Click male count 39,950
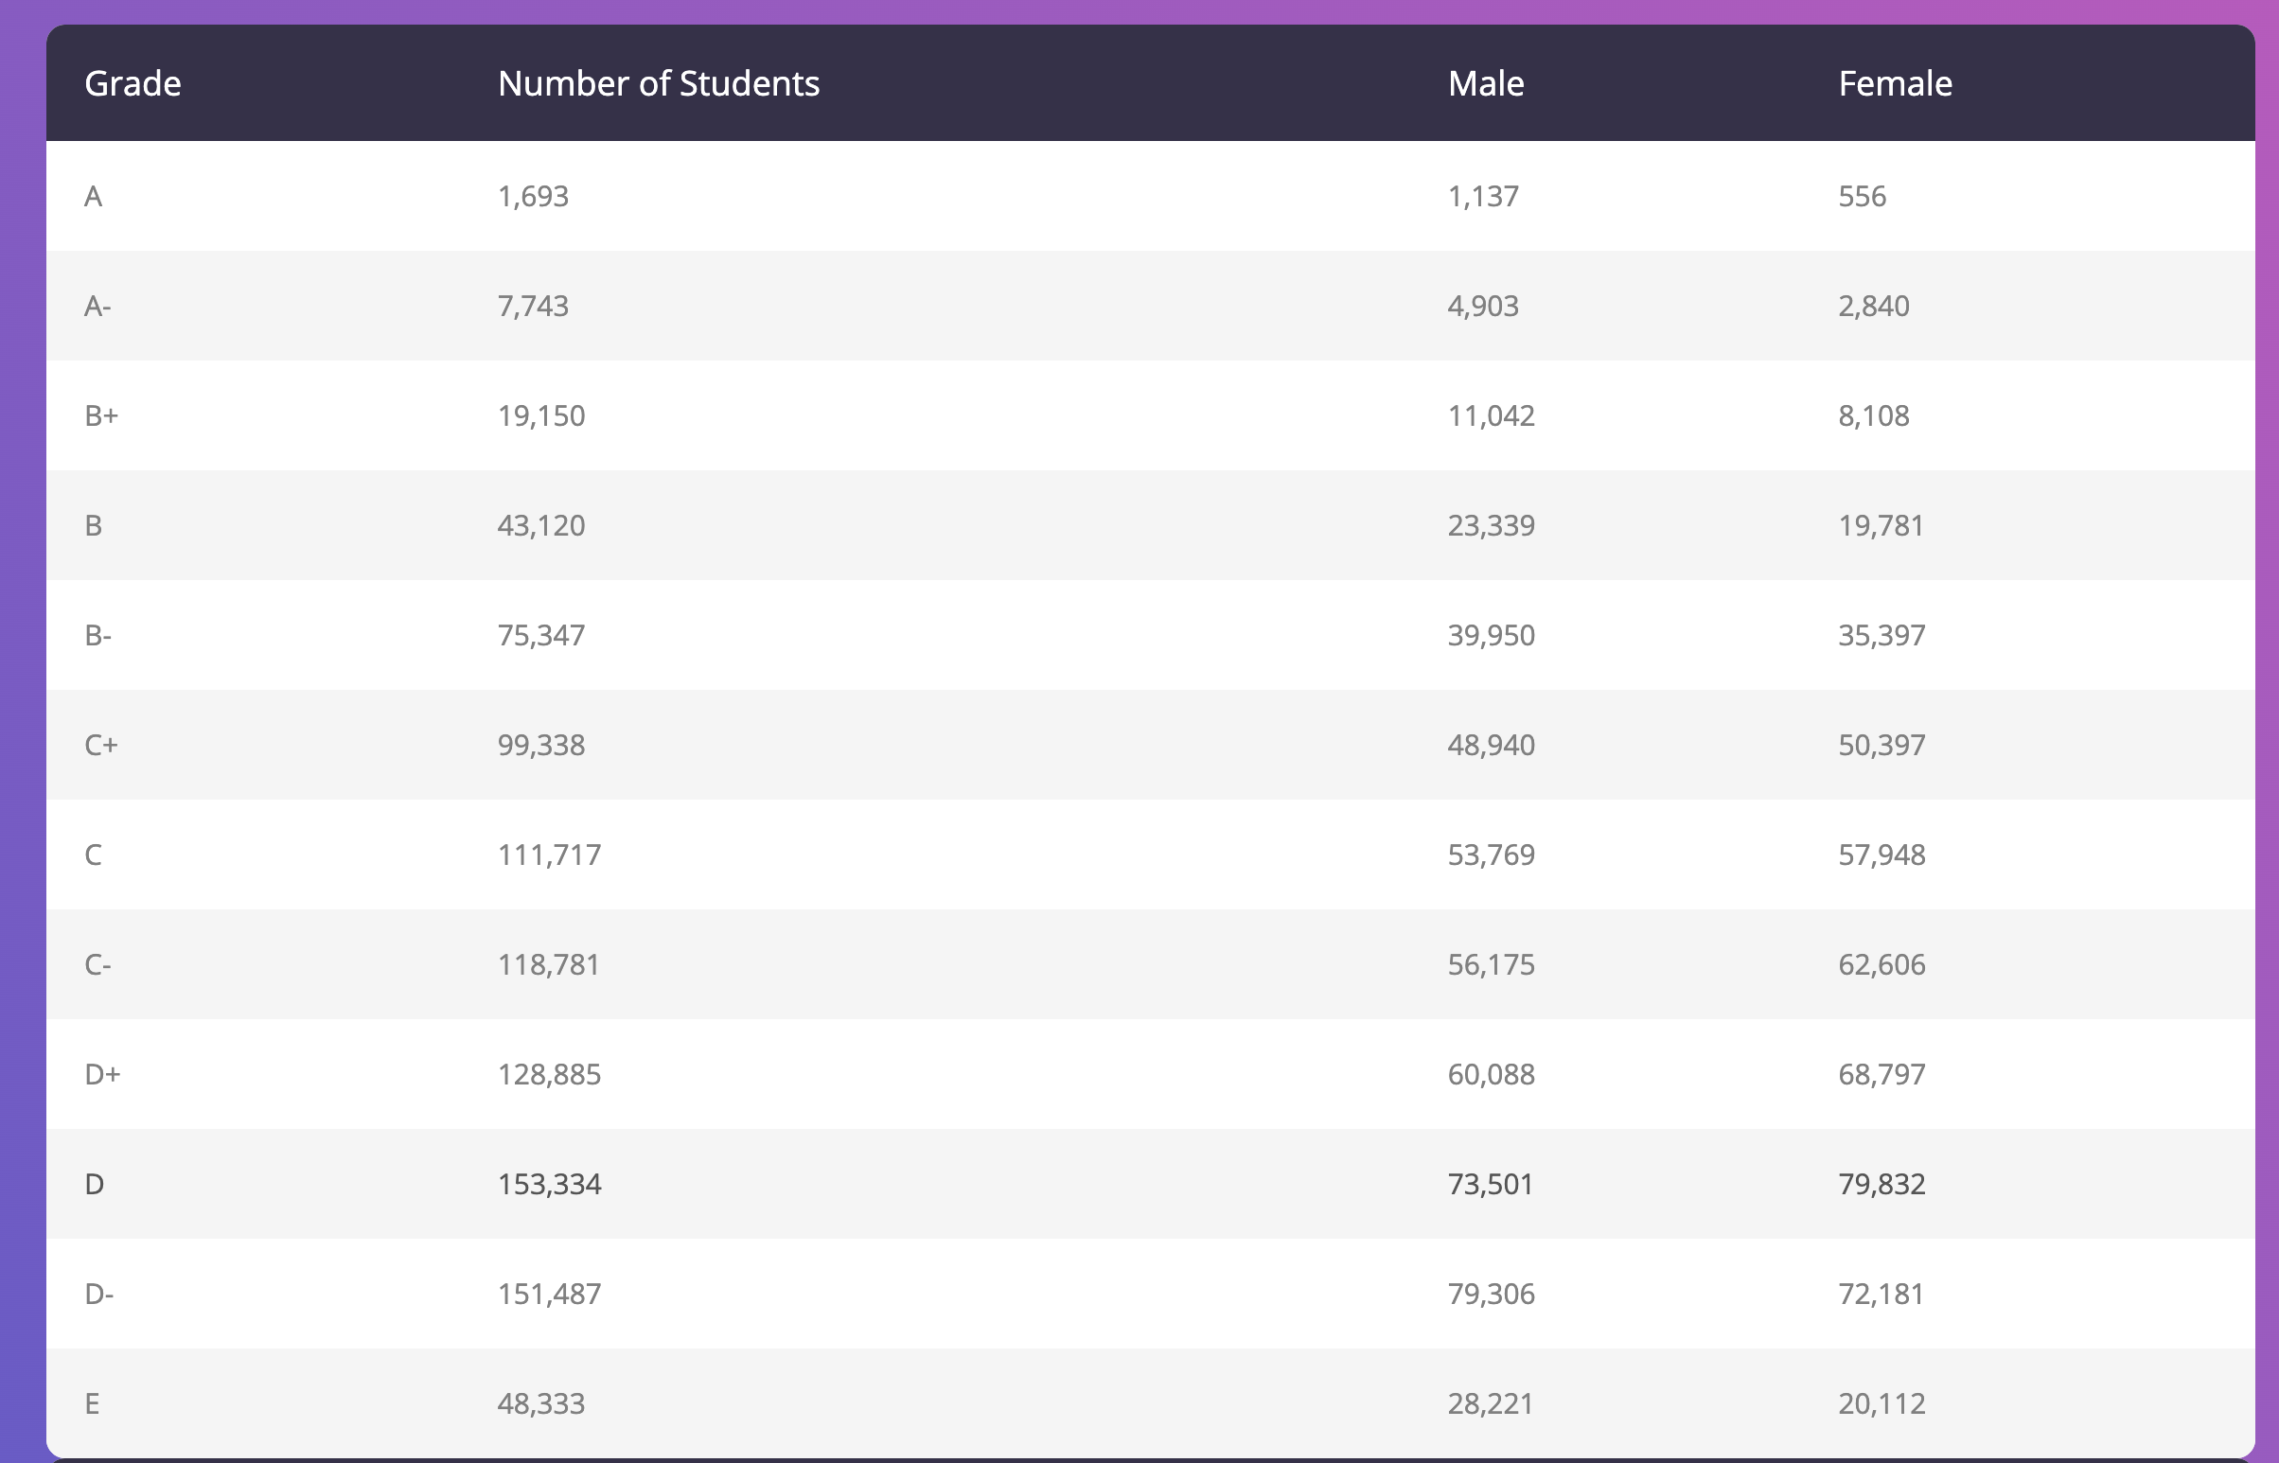The width and height of the screenshot is (2279, 1463). click(x=1492, y=635)
